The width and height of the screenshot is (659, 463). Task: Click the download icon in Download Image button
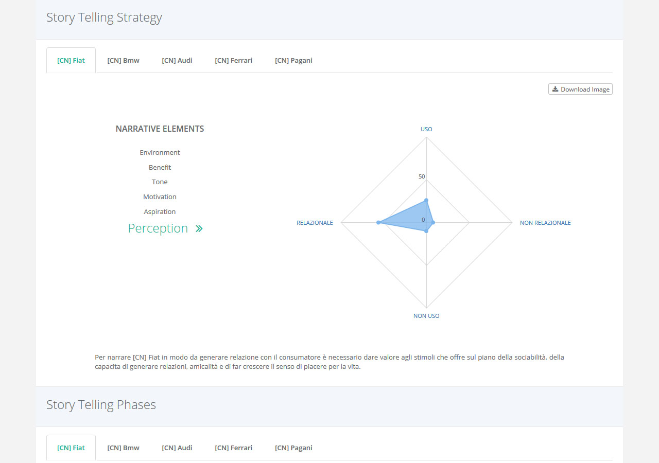point(555,89)
